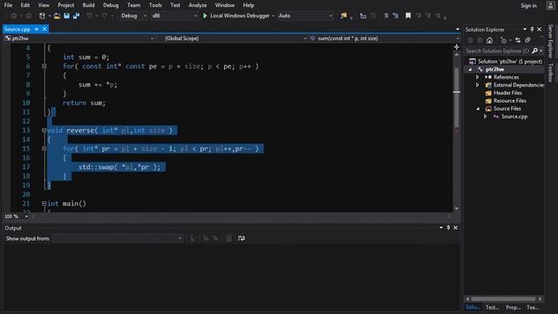Save the current file with Save icon

click(x=66, y=16)
